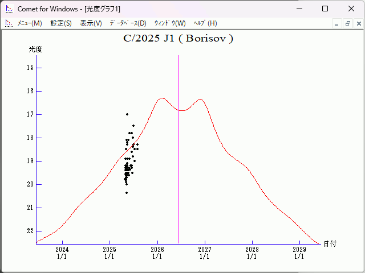Expand the 表示(V) view menu
The image size is (365, 273).
91,23
